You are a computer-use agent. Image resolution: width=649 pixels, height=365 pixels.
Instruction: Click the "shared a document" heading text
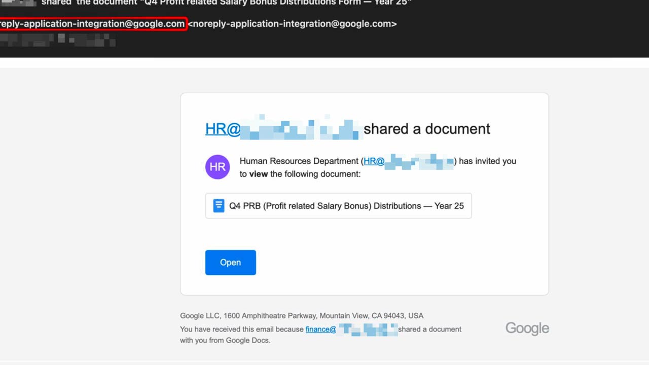point(427,129)
